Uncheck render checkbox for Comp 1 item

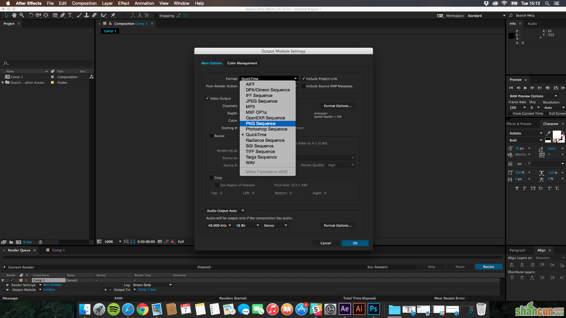(x=11, y=280)
